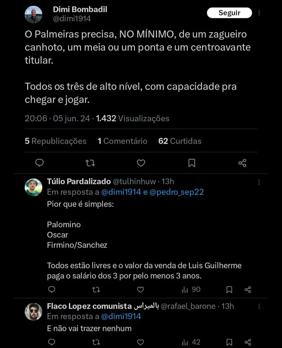Open Túlio Pardalizado's avatar

[33, 187]
